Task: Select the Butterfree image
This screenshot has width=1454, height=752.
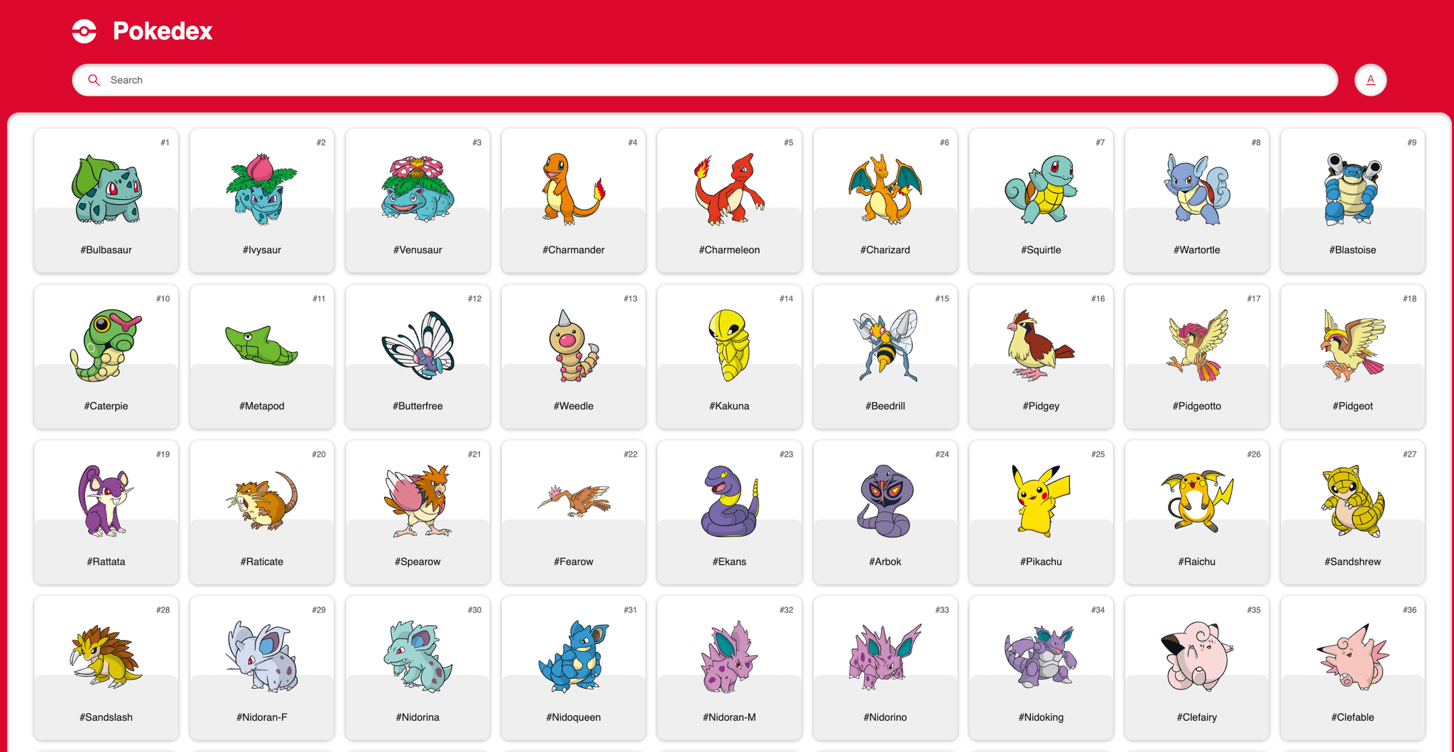Action: tap(417, 345)
